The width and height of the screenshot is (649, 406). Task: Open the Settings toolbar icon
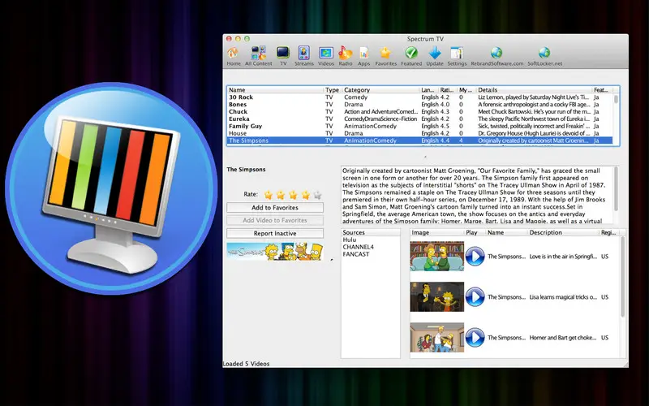click(x=457, y=54)
